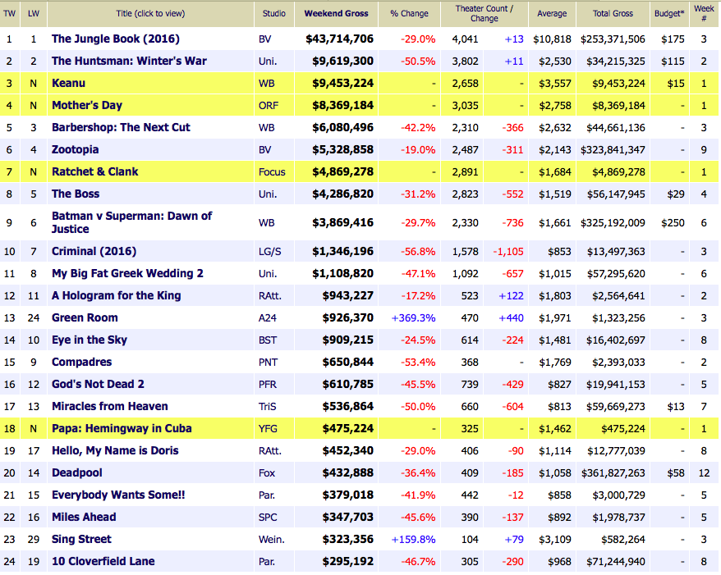Open The Huntsman: Winter's War link

point(129,61)
